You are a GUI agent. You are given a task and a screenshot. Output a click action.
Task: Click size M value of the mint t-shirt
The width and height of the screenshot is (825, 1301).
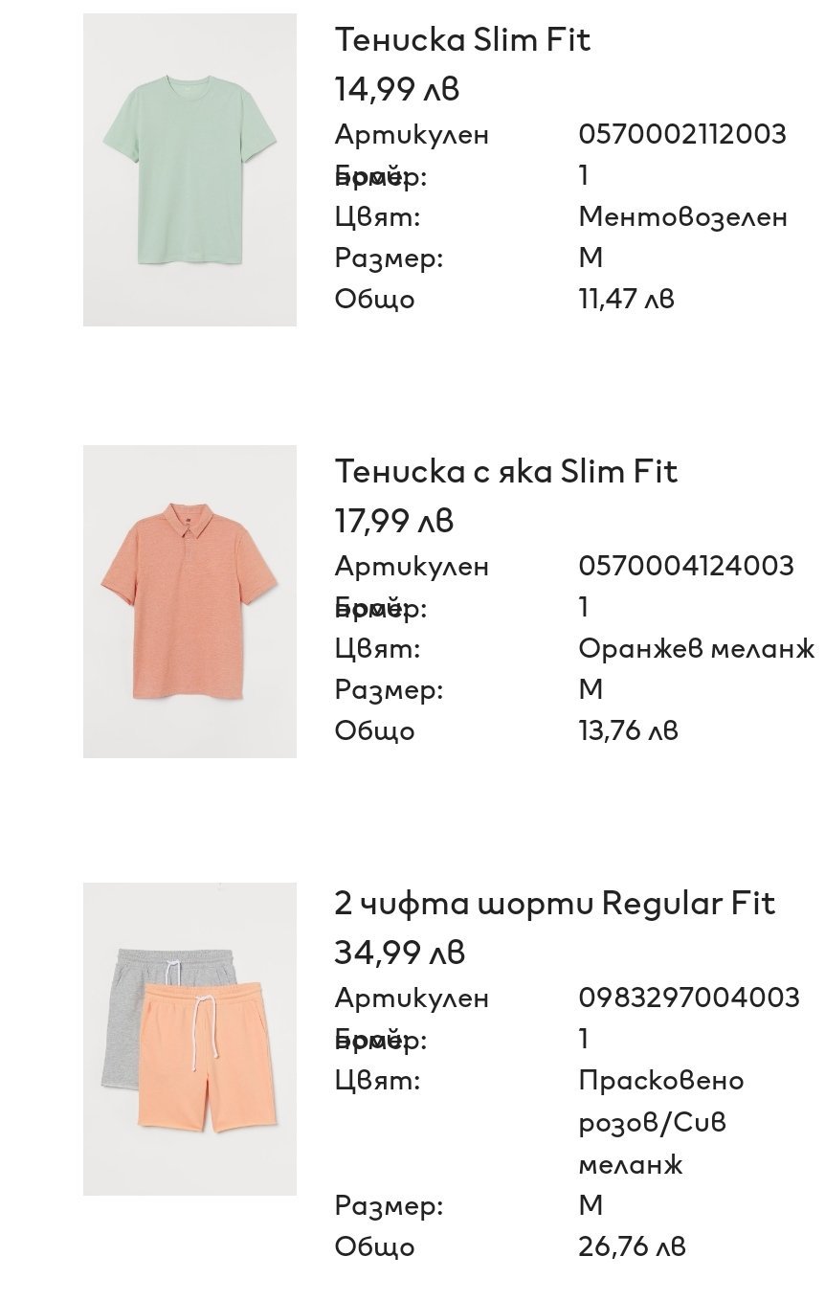(x=591, y=258)
